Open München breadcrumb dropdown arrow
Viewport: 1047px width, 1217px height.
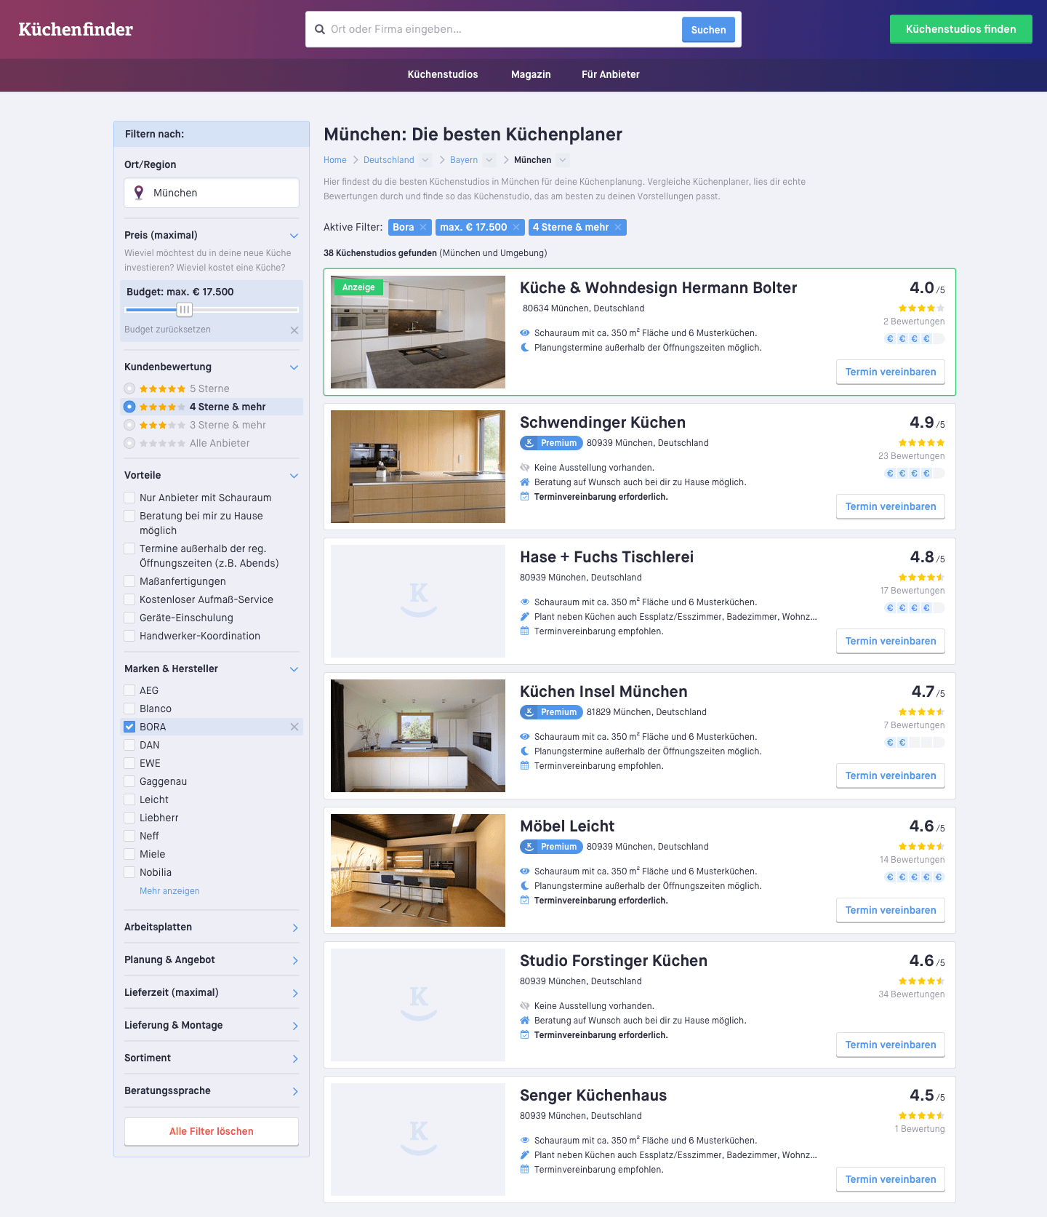(563, 160)
